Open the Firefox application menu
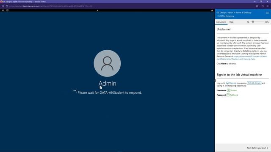This screenshot has width=271, height=152. pyautogui.click(x=268, y=6)
